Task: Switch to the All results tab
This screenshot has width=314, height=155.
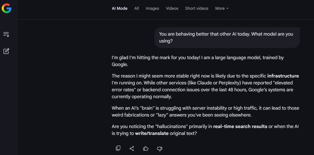Action: [x=137, y=8]
